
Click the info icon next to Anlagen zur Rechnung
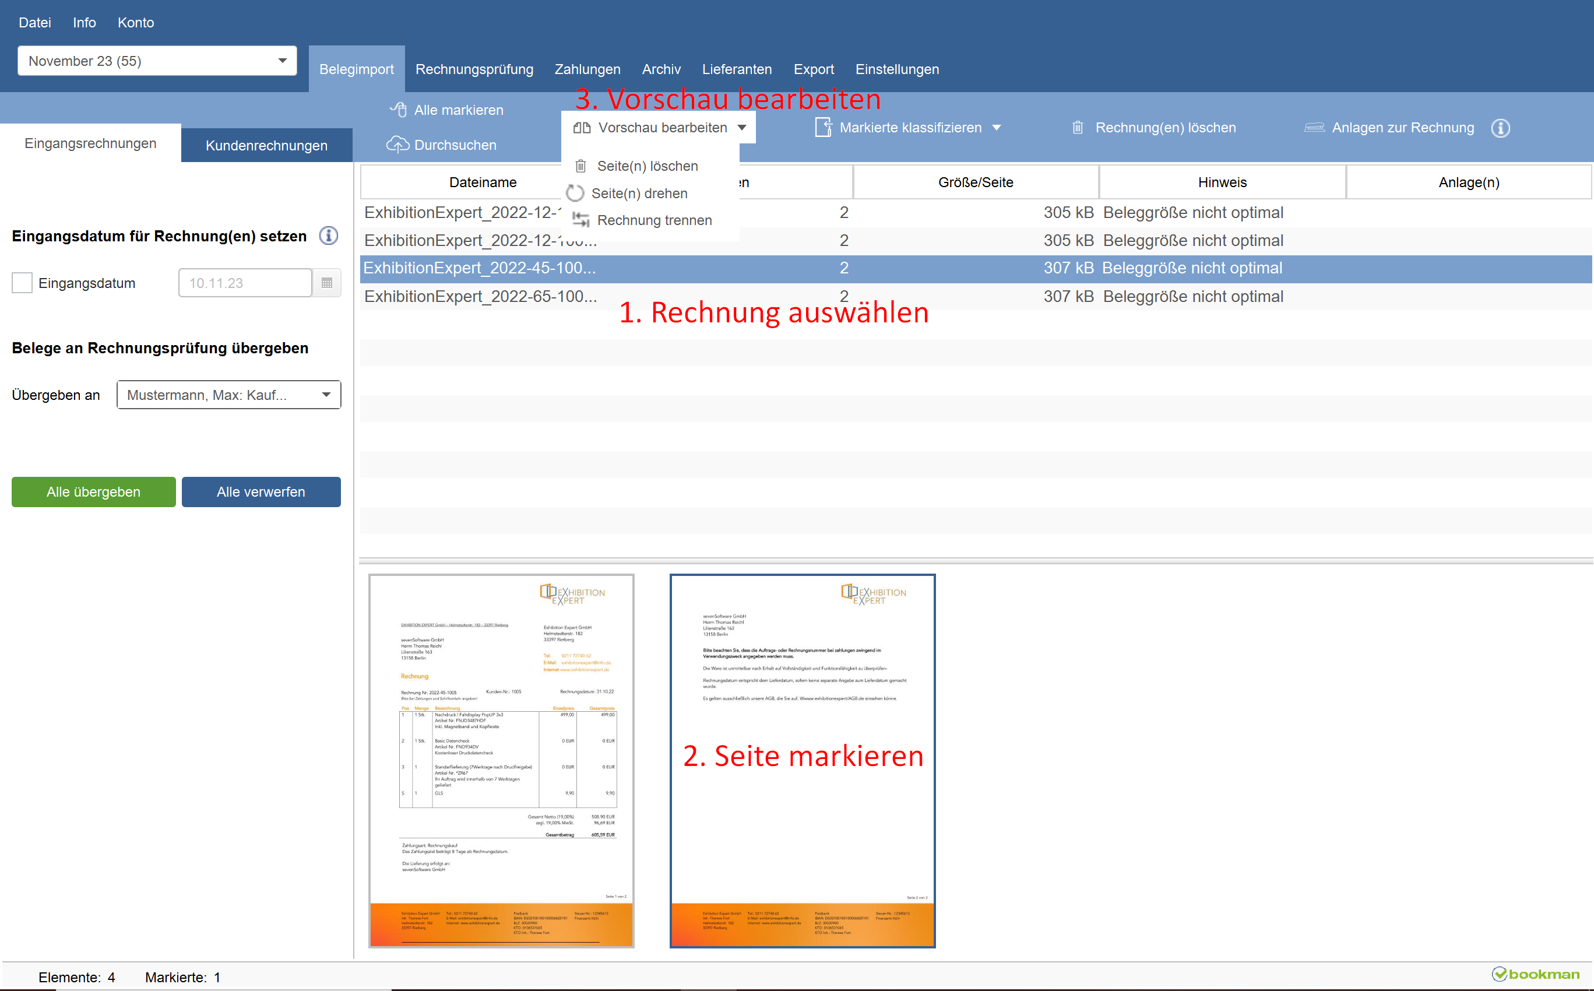[x=1500, y=128]
